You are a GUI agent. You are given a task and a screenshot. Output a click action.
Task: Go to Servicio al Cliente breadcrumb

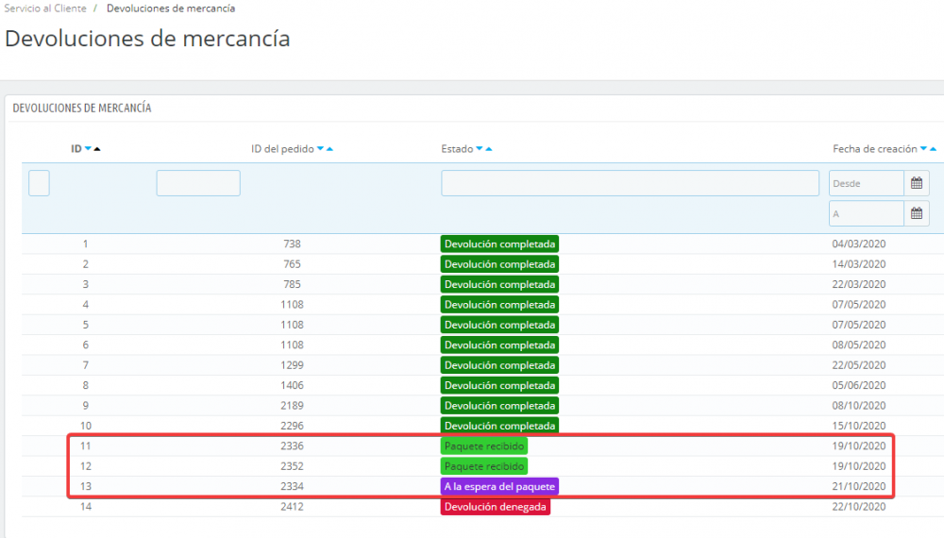pos(45,8)
